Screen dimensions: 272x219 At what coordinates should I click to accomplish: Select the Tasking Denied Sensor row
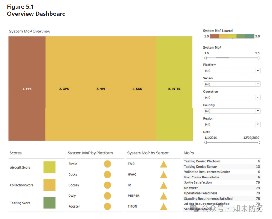[x=222, y=167]
